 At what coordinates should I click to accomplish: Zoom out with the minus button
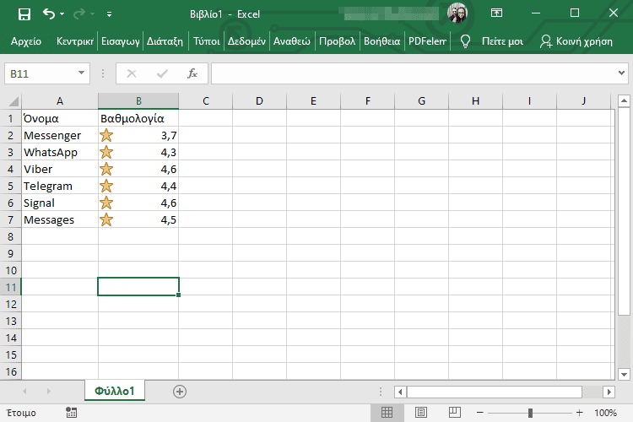point(480,413)
